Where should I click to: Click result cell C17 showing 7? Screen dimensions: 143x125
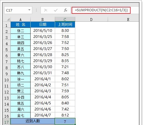tap(65, 121)
